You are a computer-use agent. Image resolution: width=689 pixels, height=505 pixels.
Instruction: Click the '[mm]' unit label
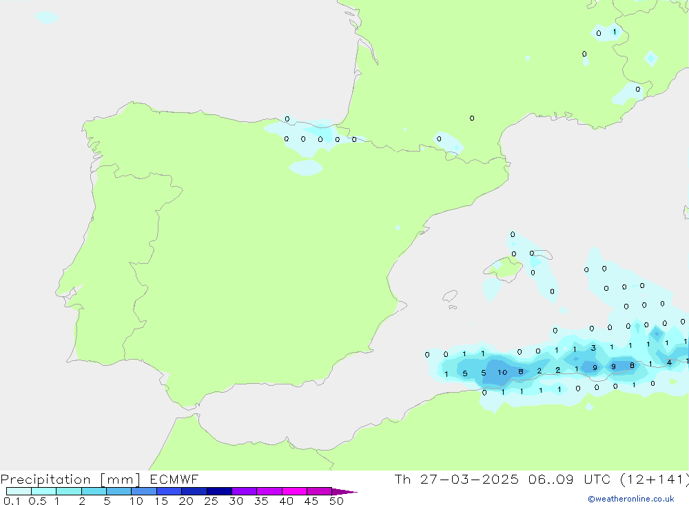click(x=121, y=480)
